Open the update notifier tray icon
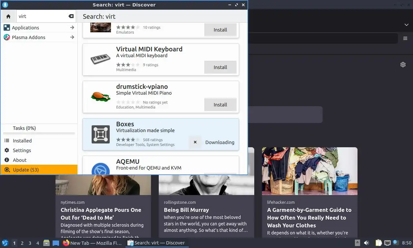 pyautogui.click(x=396, y=243)
